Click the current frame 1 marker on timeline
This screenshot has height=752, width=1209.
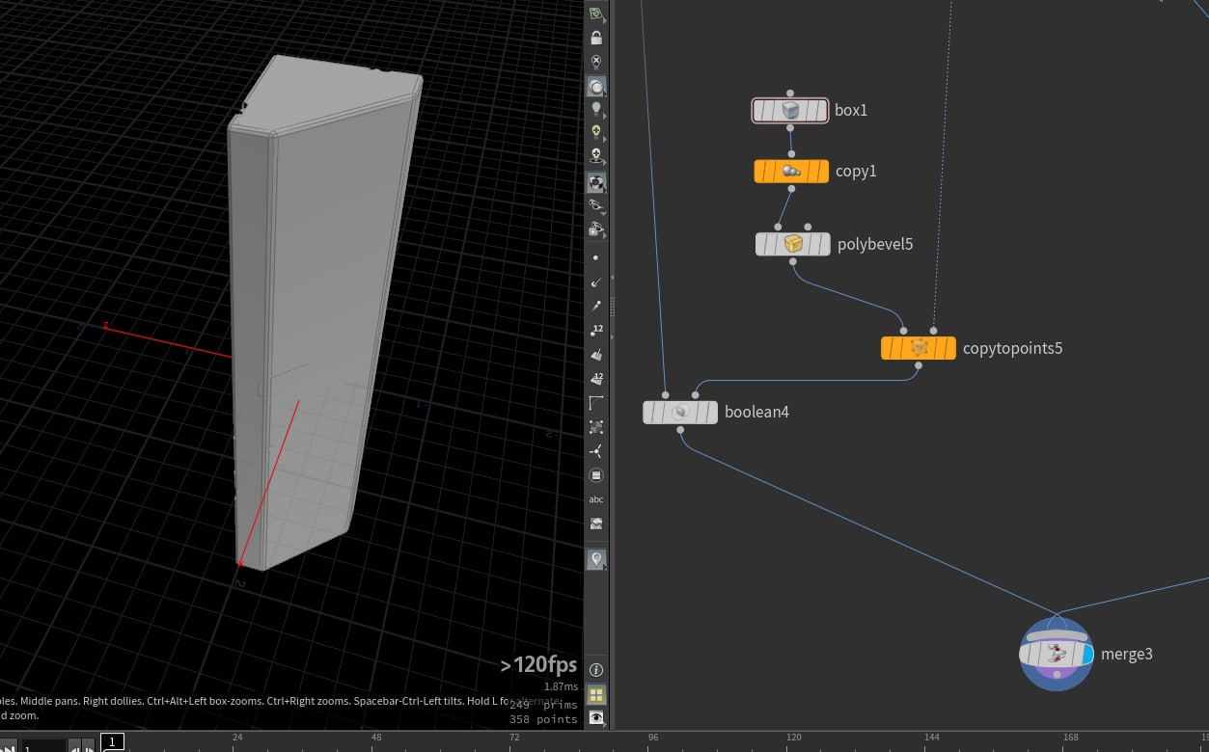tap(113, 741)
